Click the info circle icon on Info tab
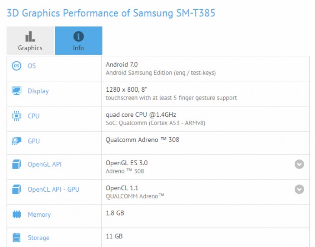The image size is (315, 247). click(78, 36)
